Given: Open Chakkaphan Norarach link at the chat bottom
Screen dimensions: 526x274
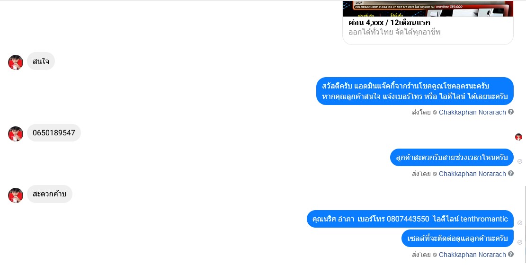Looking at the screenshot, I should point(472,255).
